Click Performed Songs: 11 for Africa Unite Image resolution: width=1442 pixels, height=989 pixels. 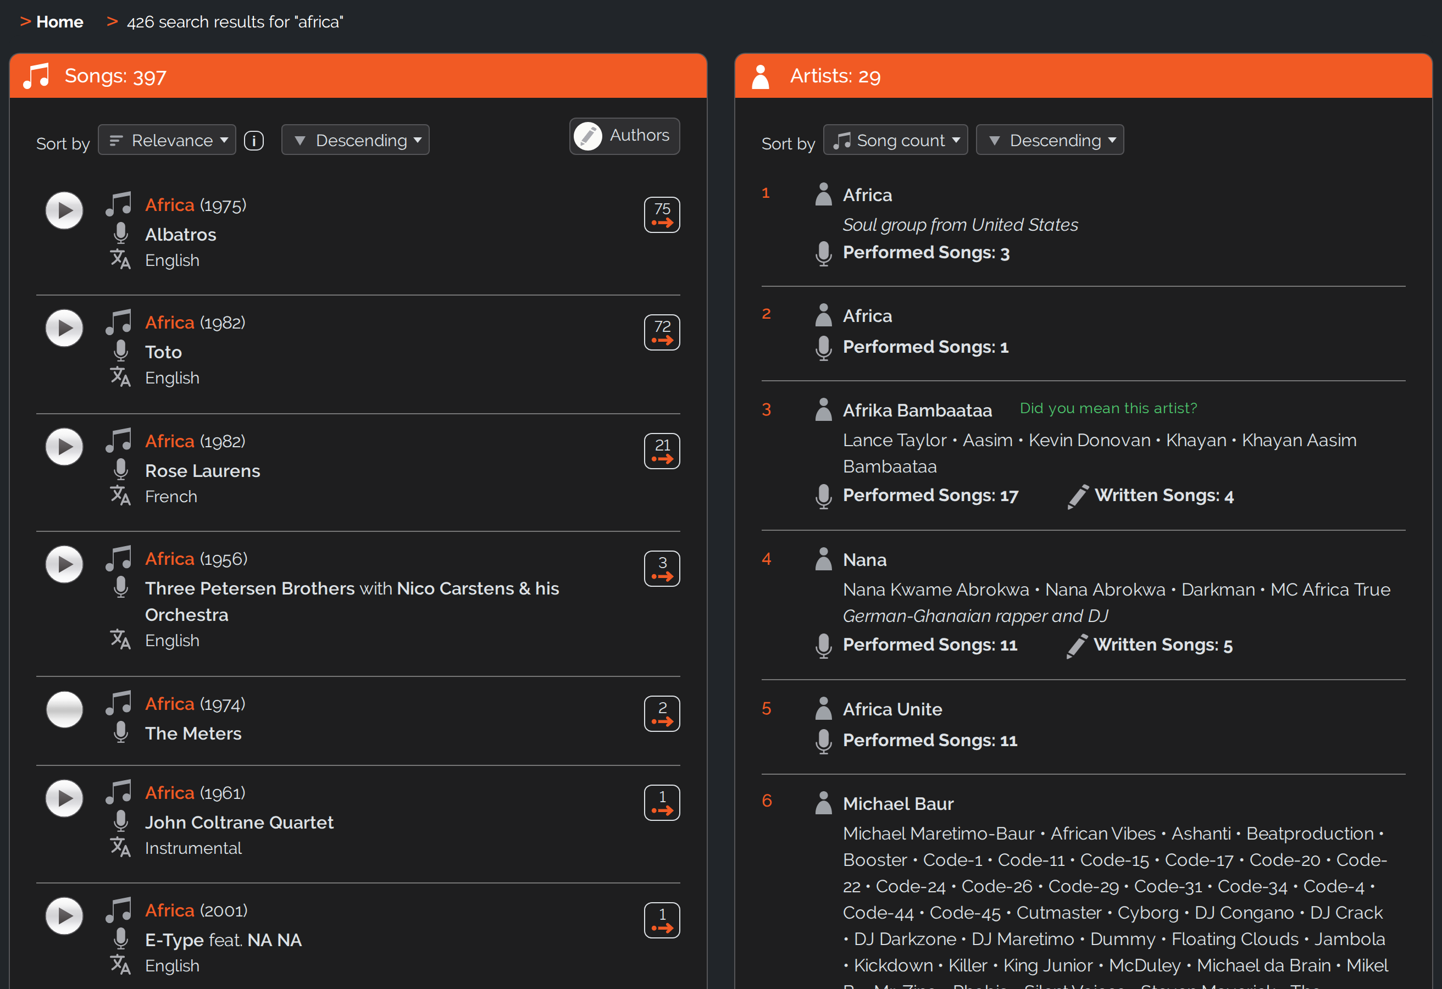pos(929,740)
